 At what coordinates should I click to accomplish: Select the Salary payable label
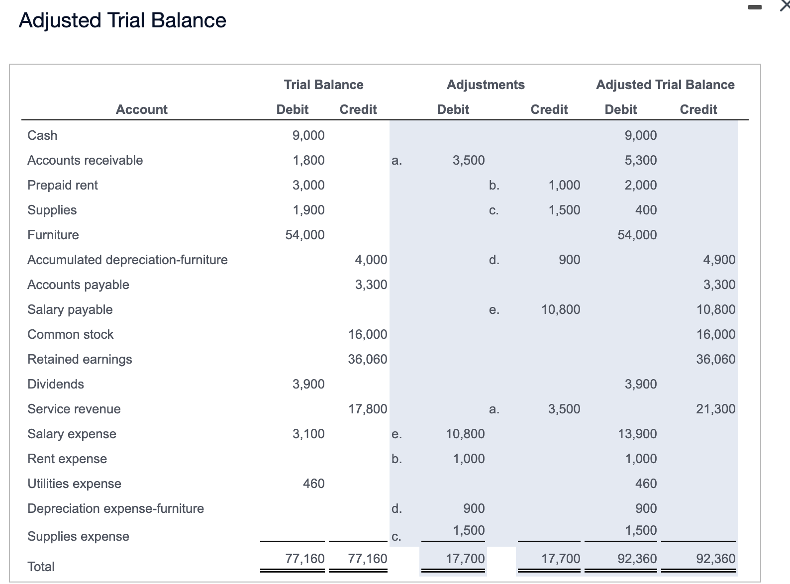point(70,309)
